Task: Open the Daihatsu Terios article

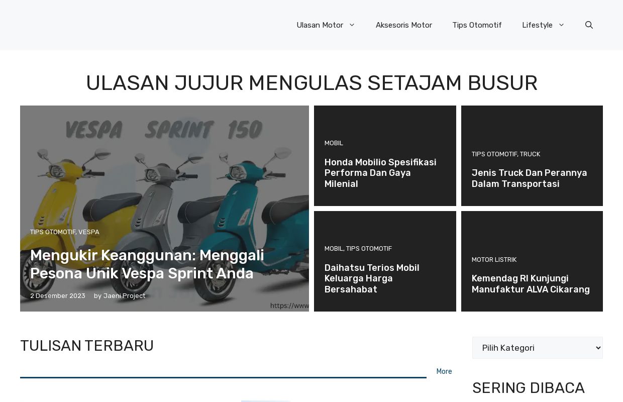Action: 372,278
